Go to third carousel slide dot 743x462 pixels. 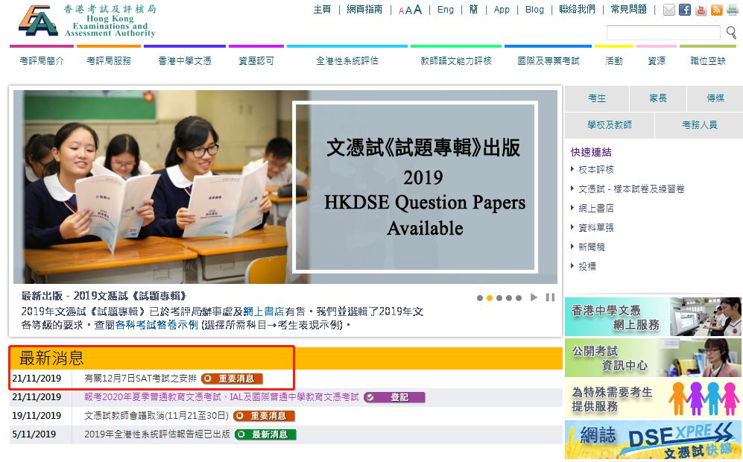click(499, 298)
